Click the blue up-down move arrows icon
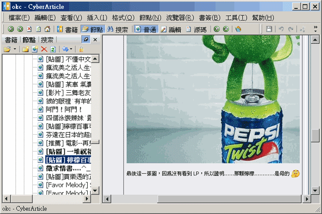322x214 pixels. tap(65, 50)
